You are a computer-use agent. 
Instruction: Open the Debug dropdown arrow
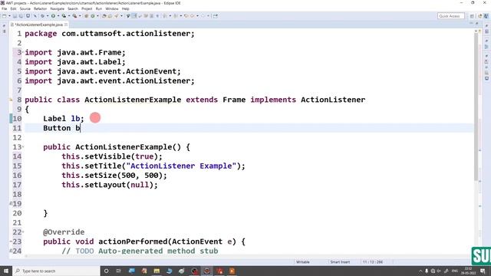pos(48,16)
